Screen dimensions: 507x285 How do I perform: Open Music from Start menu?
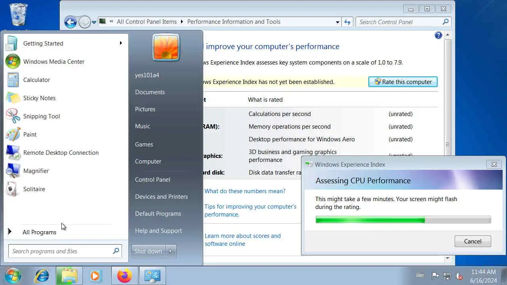[x=143, y=126]
